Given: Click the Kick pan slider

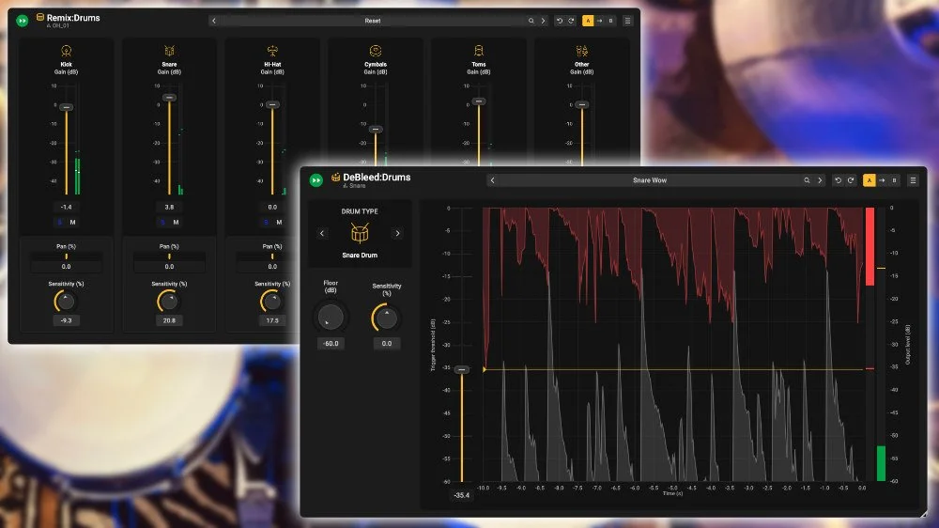Looking at the screenshot, I should click(x=67, y=256).
